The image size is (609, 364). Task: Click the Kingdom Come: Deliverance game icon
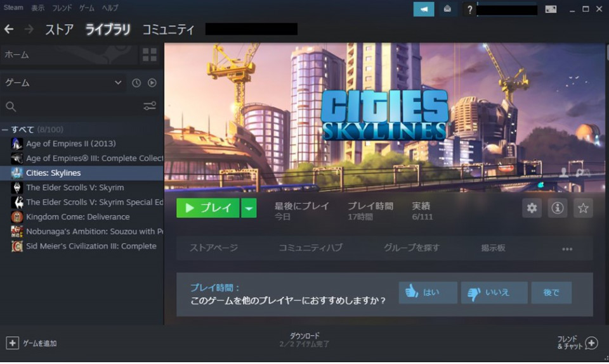[16, 217]
